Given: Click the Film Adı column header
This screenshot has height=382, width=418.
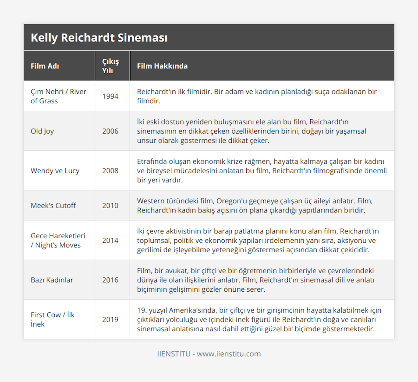Looking at the screenshot, I should pyautogui.click(x=45, y=66).
